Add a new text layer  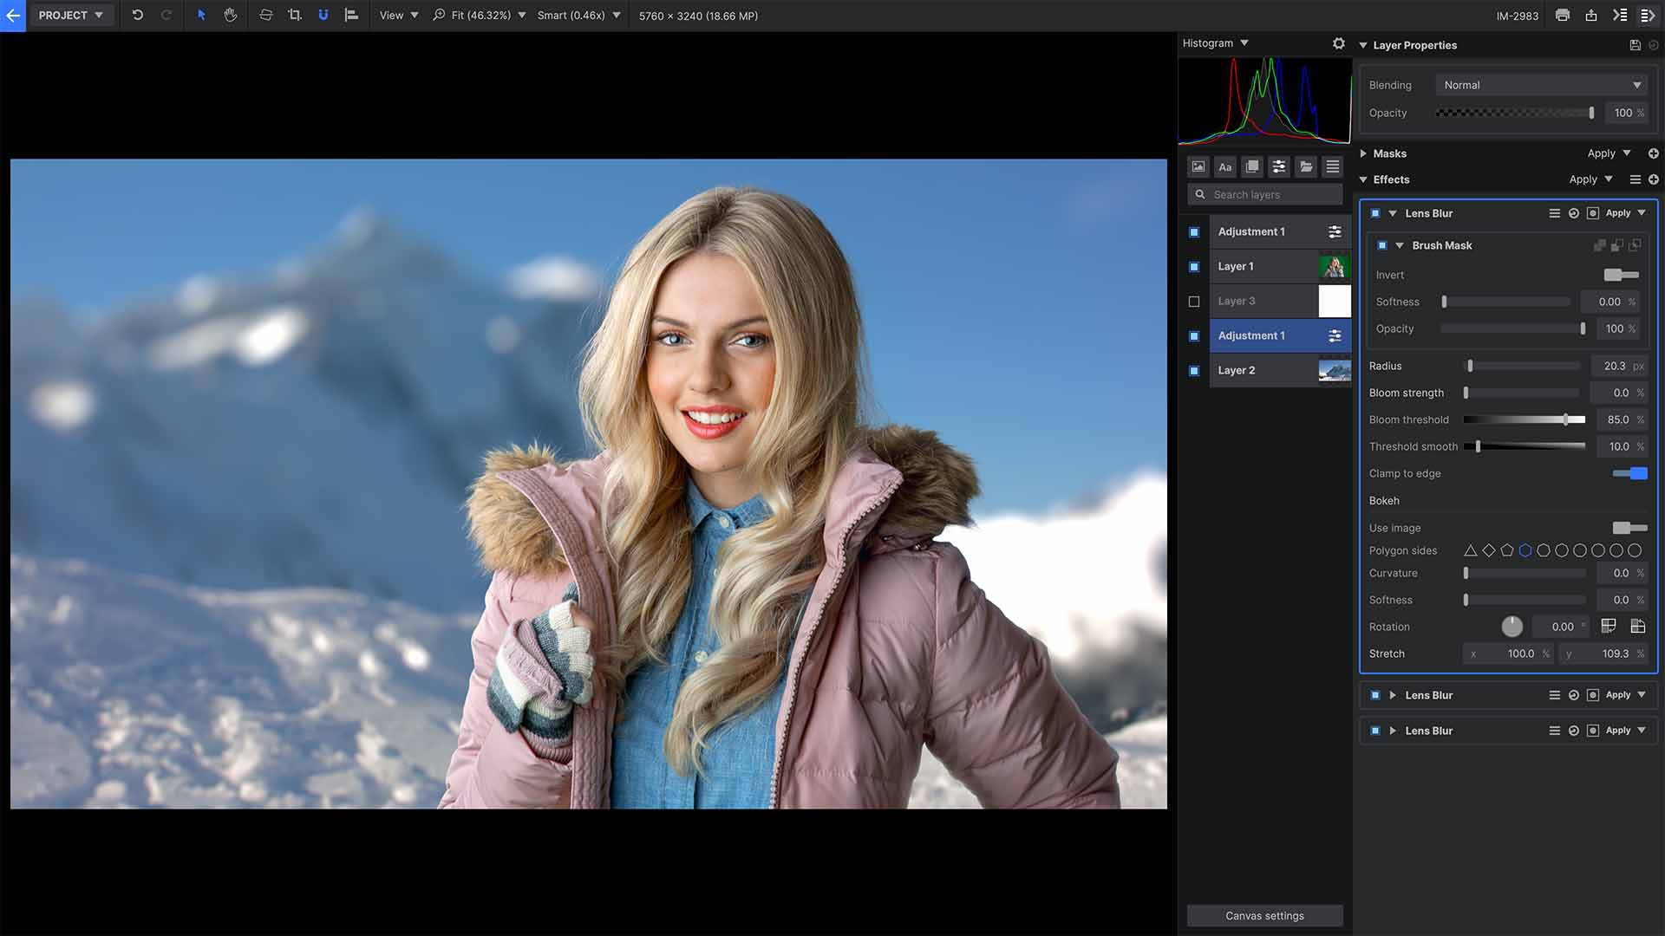[x=1225, y=166]
